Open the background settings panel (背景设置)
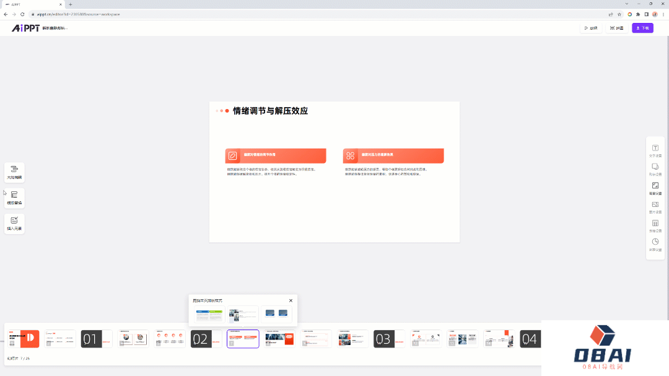 [655, 186]
